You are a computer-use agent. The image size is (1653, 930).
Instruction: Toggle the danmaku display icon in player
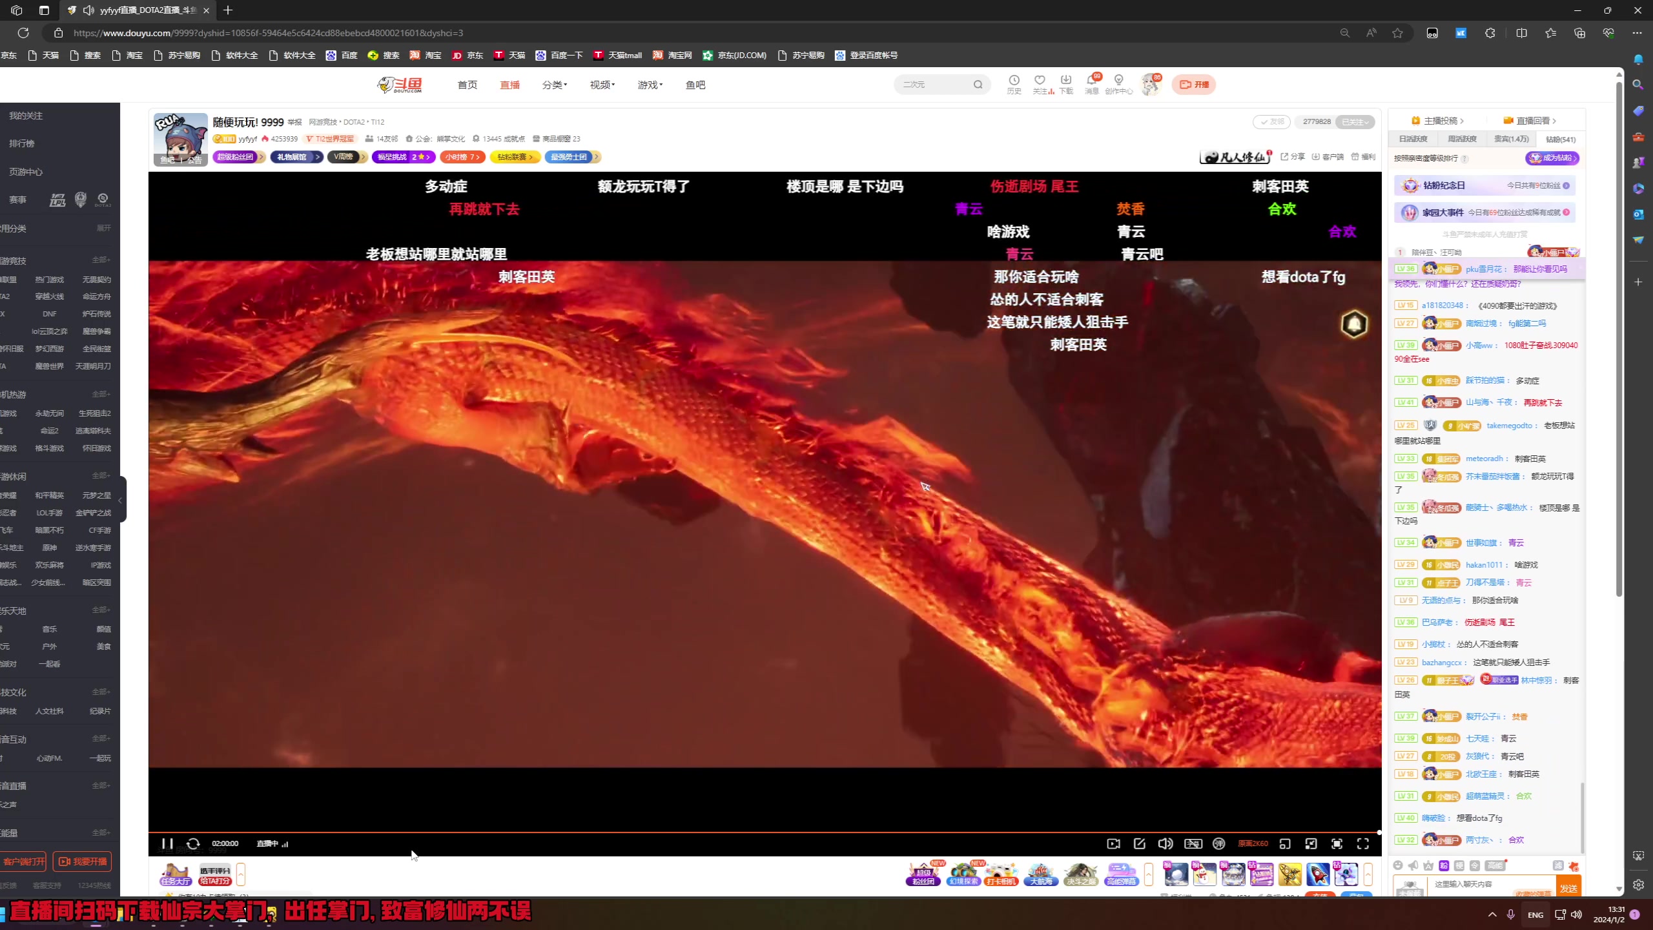tap(1193, 843)
